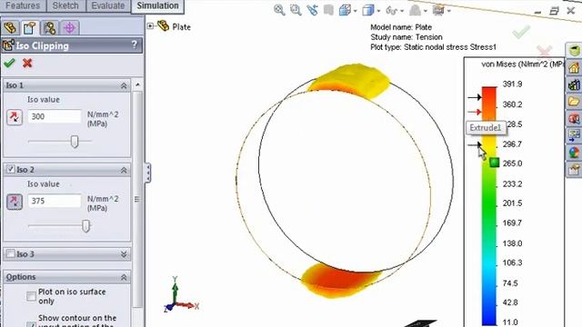Open the Hide/Show Items glasses icon
582x327 pixels.
pyautogui.click(x=391, y=10)
